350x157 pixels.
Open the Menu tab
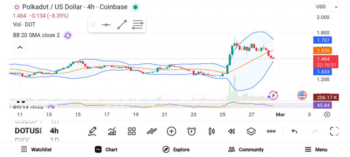pyautogui.click(x=316, y=150)
